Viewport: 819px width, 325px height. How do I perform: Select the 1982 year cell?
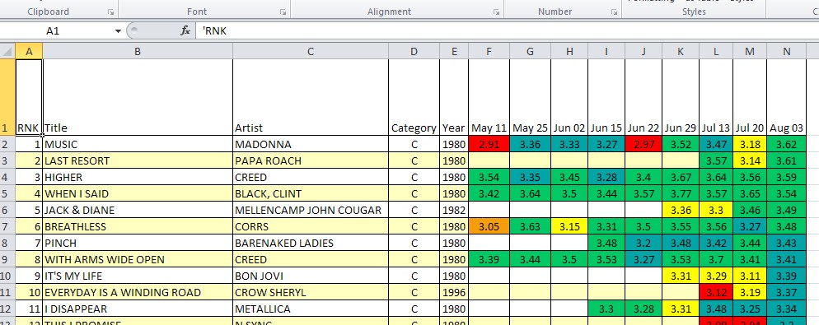(x=455, y=211)
